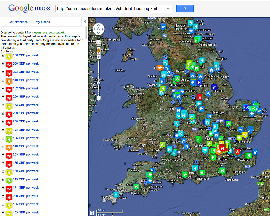Click the E402 road shield in France
The height and width of the screenshot is (216, 270).
click(260, 184)
